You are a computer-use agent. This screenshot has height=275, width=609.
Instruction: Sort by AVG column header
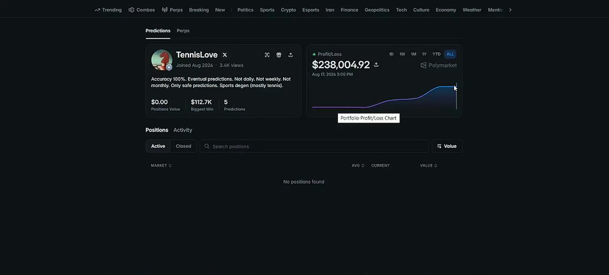pyautogui.click(x=358, y=166)
